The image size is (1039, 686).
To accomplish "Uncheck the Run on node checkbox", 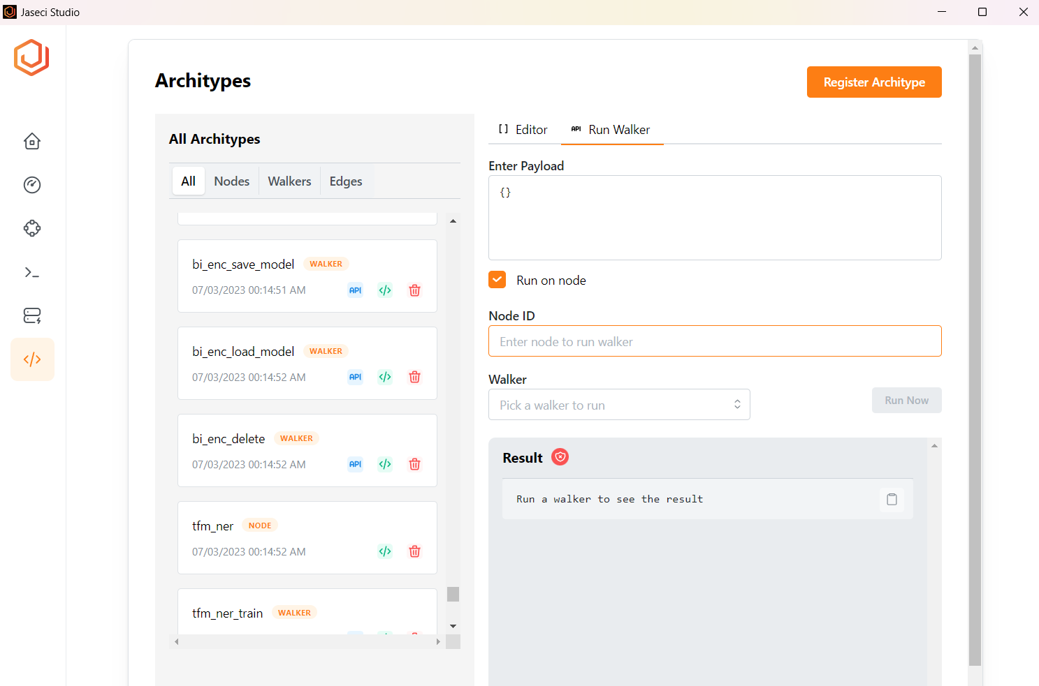I will 497,280.
